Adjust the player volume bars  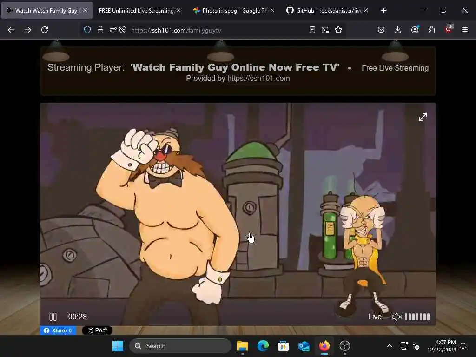click(x=417, y=317)
